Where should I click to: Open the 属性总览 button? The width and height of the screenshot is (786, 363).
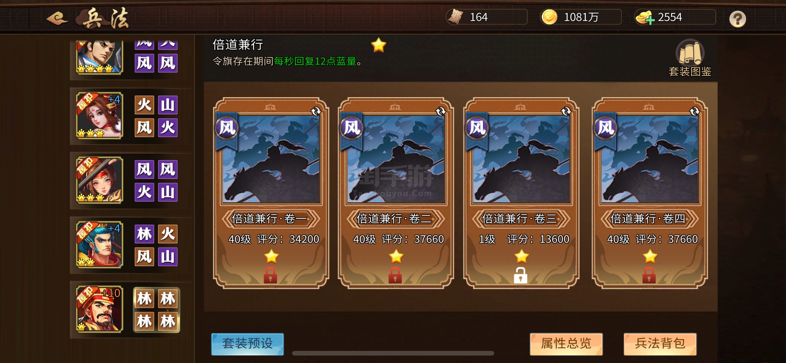coord(566,344)
